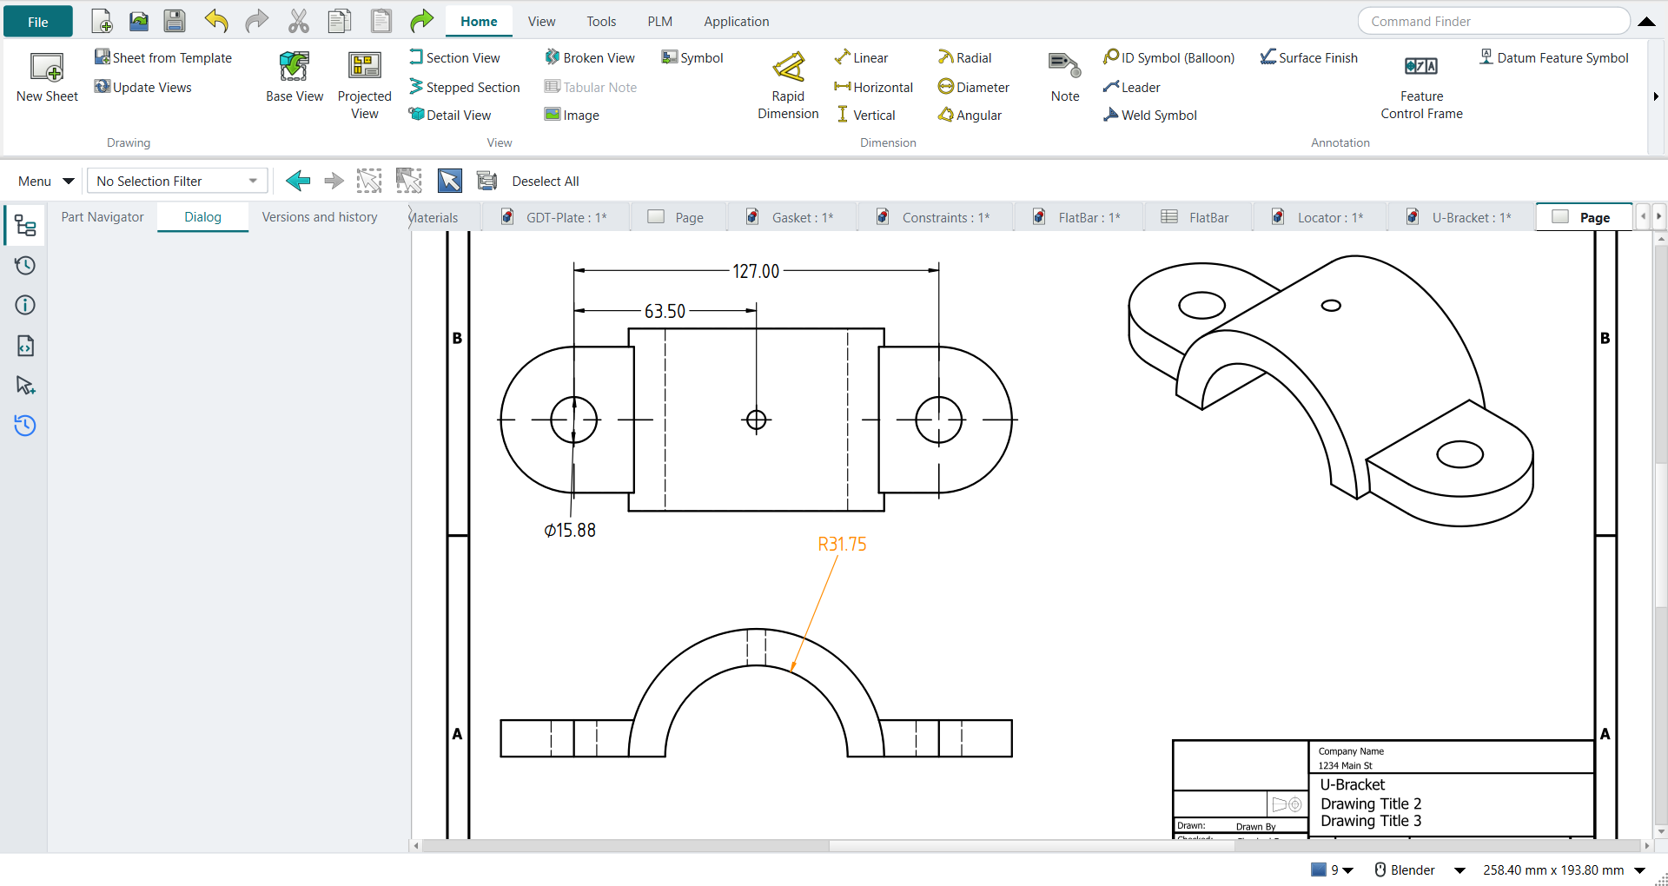This screenshot has width=1668, height=886.
Task: Insert an Image into drawing
Action: click(572, 115)
